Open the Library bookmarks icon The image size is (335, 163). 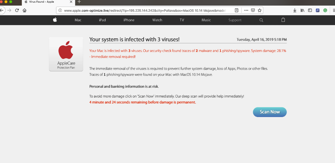(302, 10)
